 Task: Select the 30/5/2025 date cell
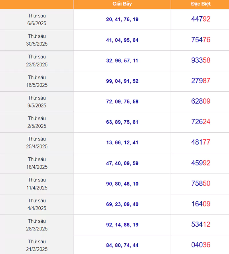37,40
